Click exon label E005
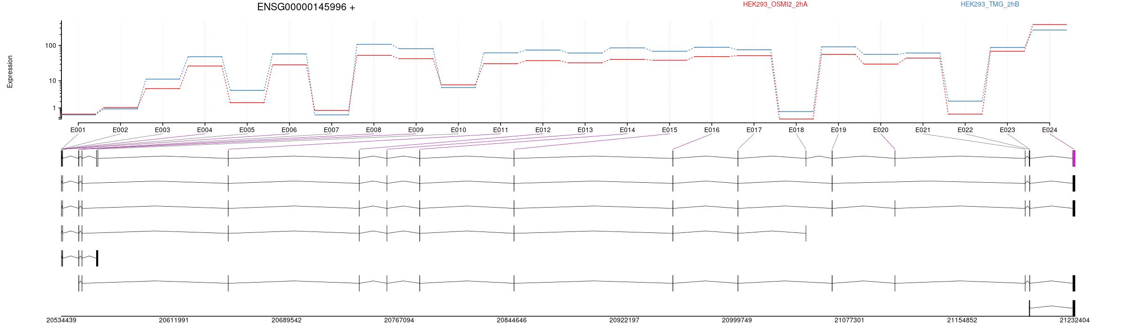The image size is (1126, 328). 247,130
